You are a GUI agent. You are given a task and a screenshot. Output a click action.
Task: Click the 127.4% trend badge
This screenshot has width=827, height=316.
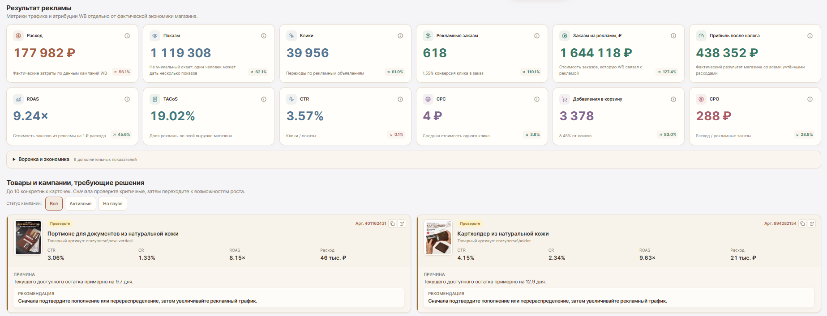(667, 72)
